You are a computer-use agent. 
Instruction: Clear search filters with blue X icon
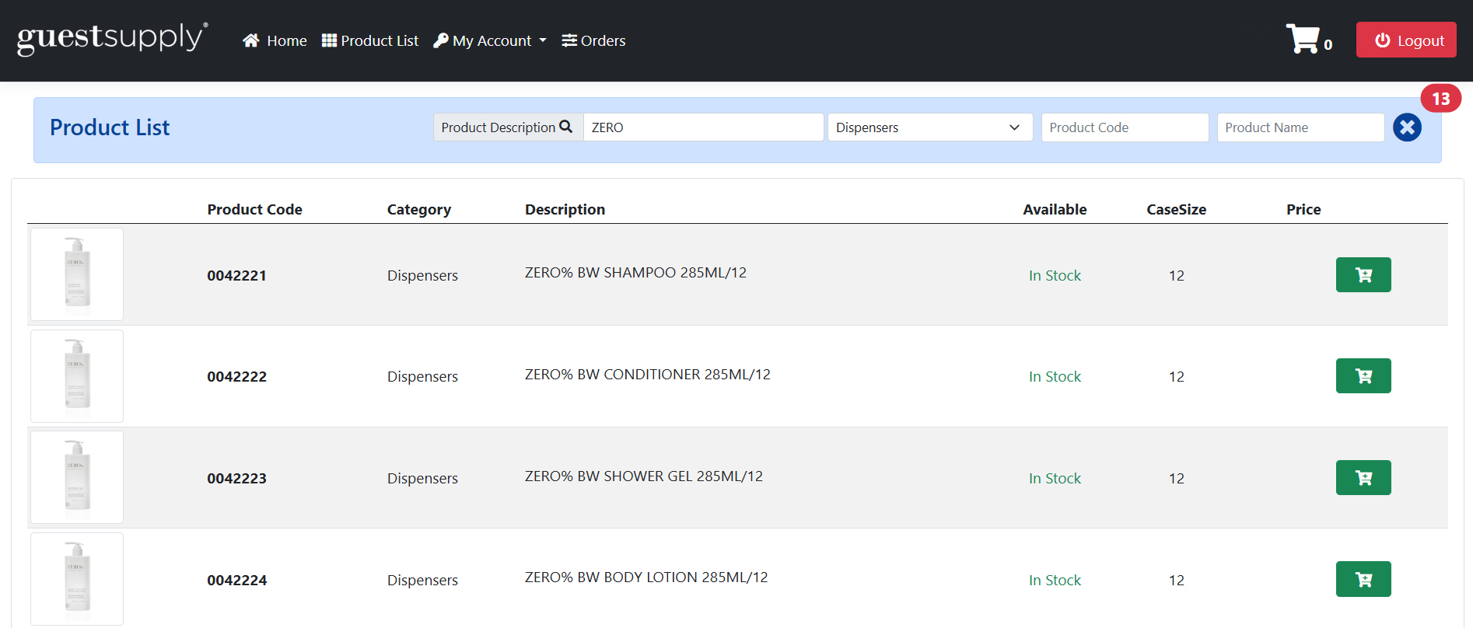pos(1406,127)
